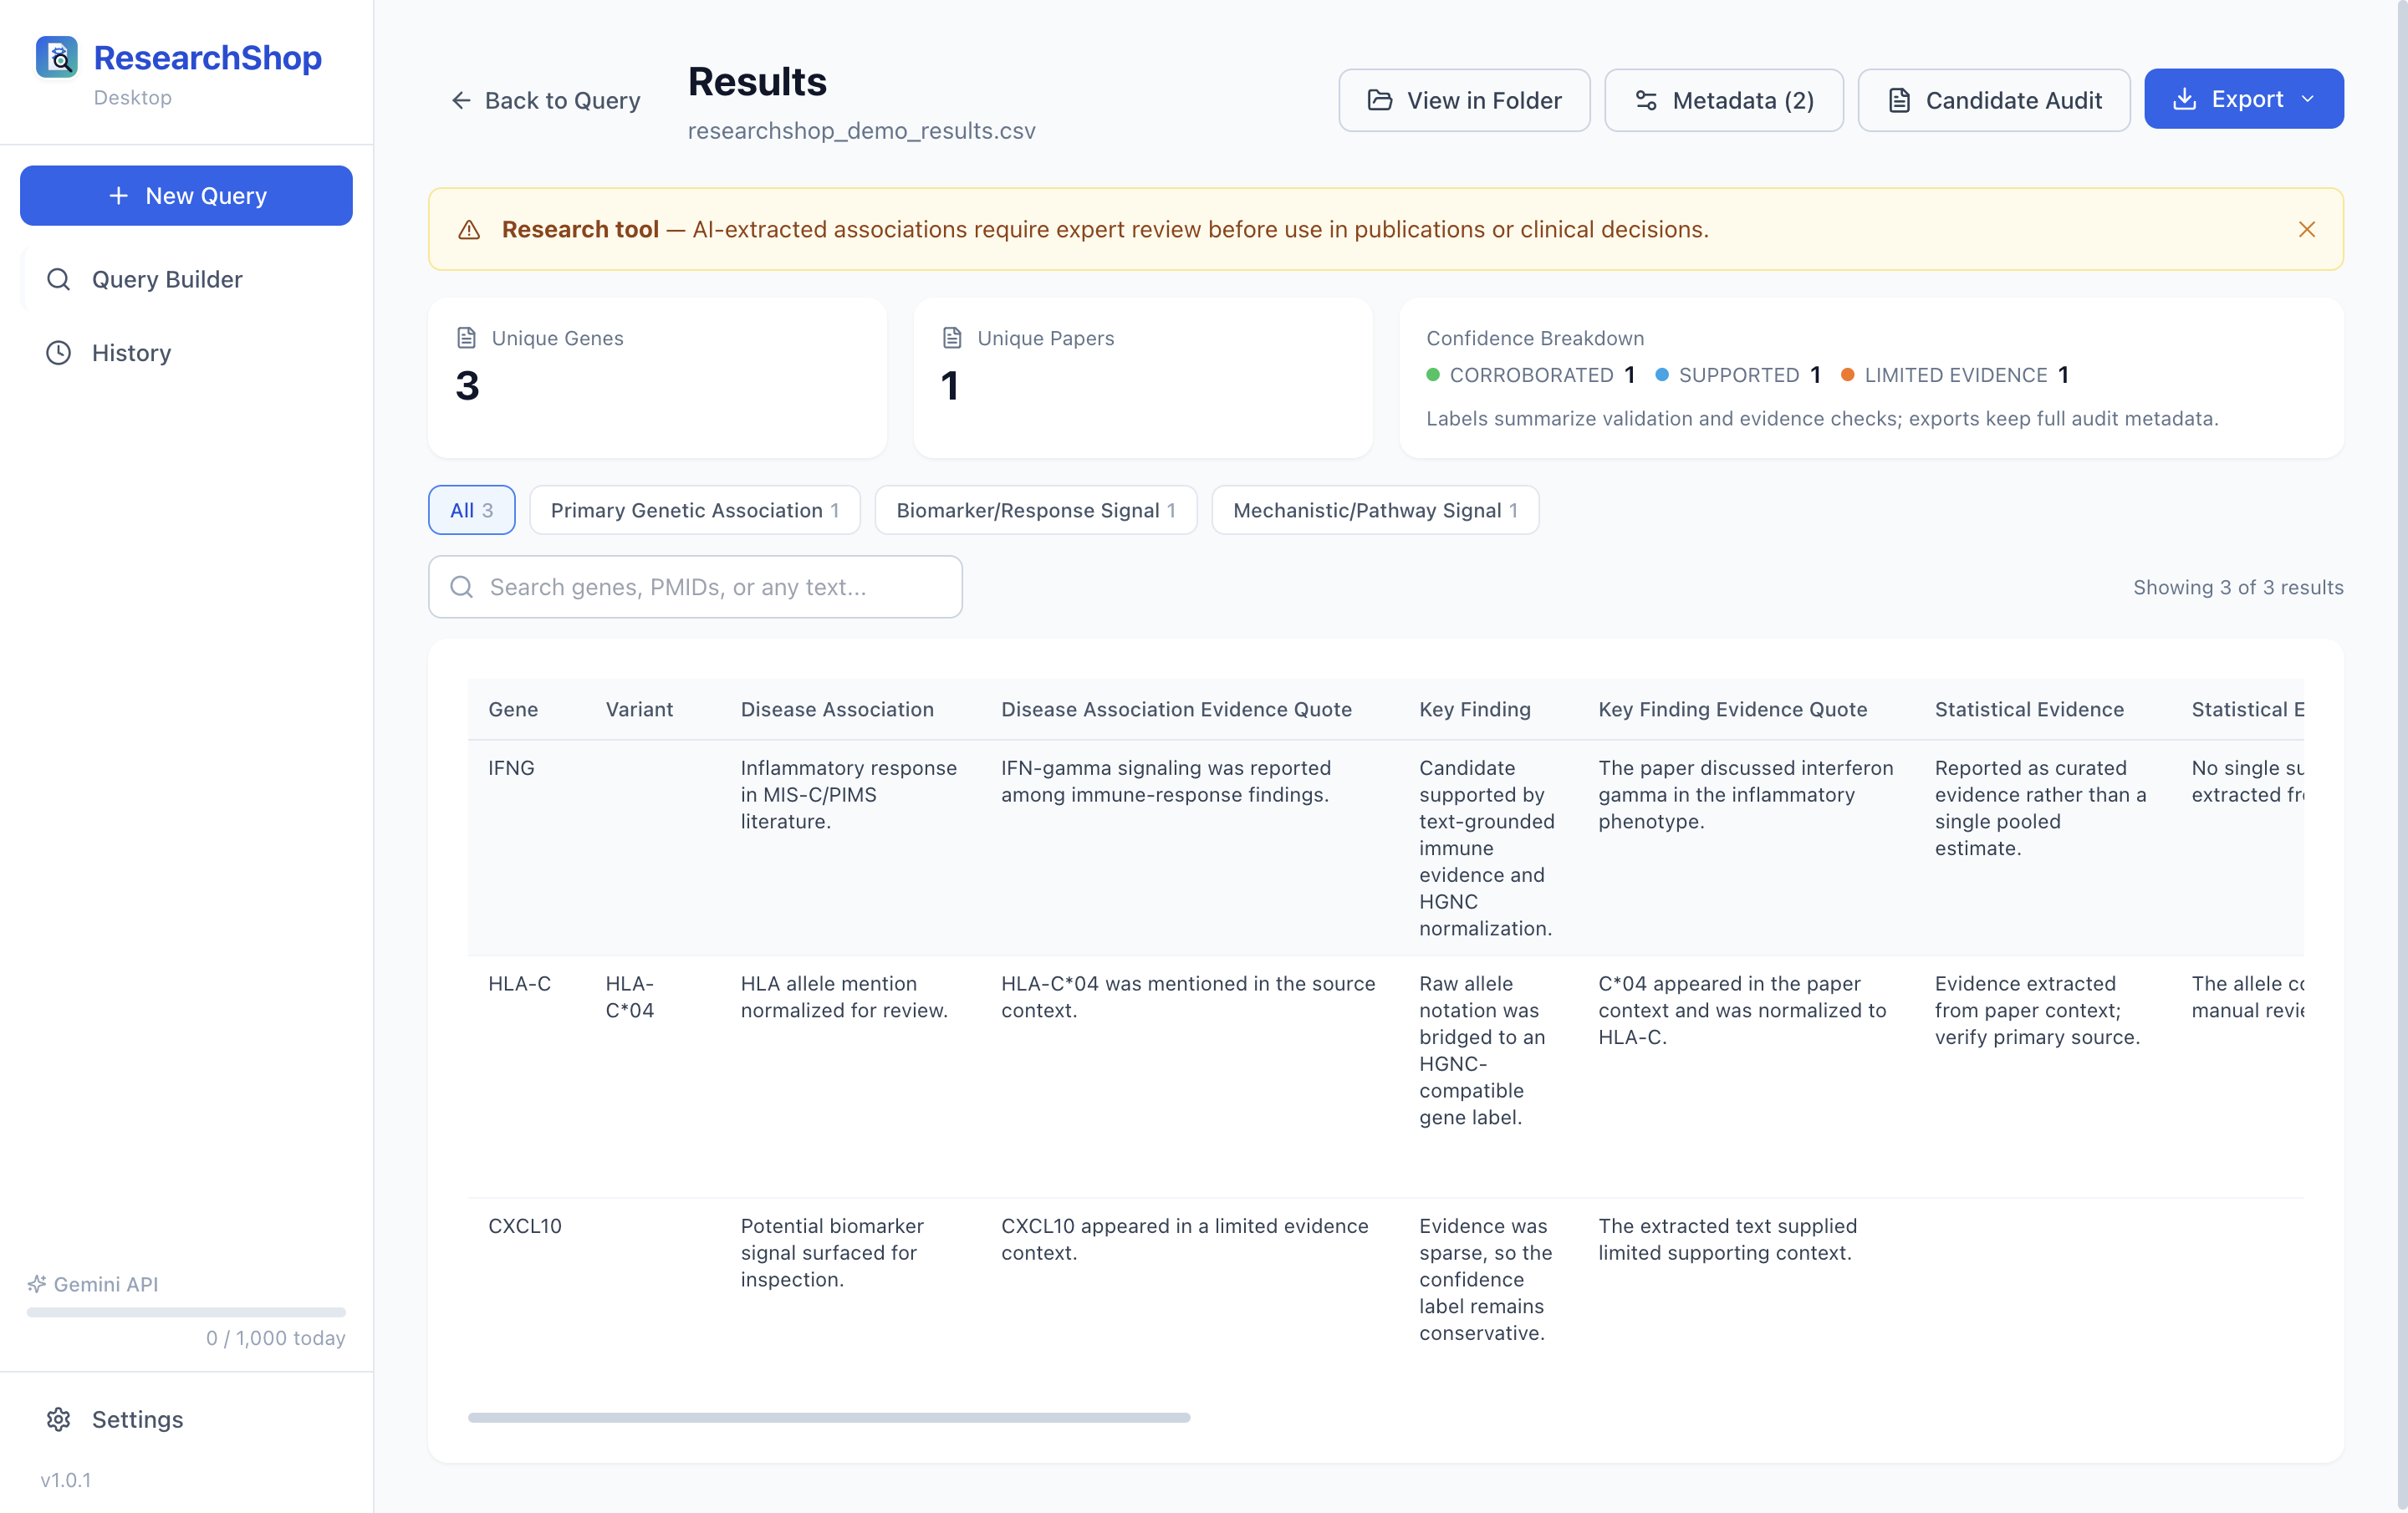Click the Unique Genes document icon

(466, 338)
